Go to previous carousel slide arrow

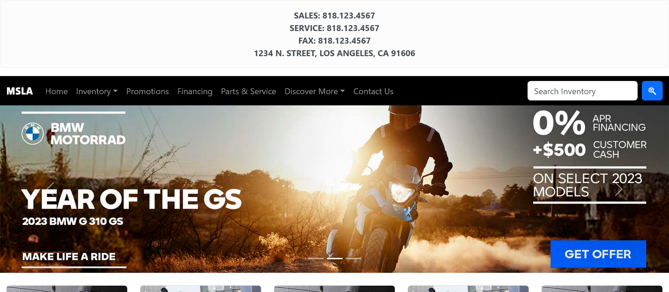pyautogui.click(x=50, y=189)
